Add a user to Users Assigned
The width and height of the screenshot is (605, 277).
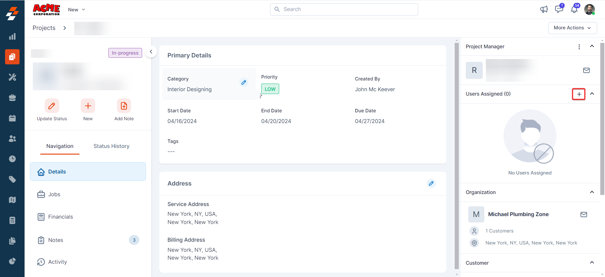tap(579, 94)
